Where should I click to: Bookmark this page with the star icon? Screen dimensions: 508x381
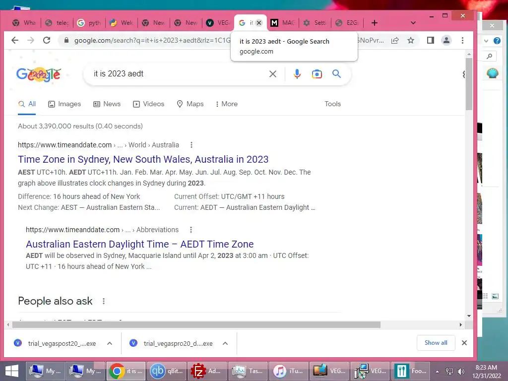[411, 41]
